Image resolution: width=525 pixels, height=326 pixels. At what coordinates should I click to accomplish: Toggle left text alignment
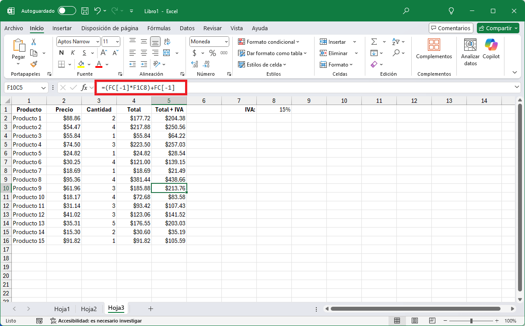point(133,53)
